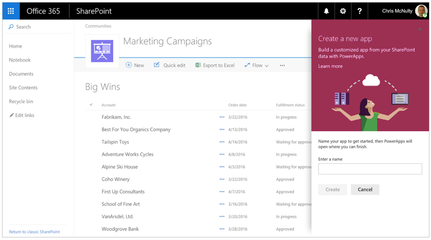The height and width of the screenshot is (240, 431).
Task: Click Quick edit in the toolbar
Action: [170, 65]
